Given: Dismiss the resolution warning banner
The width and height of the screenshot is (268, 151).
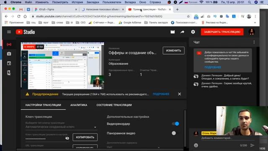Looking at the screenshot, I should [x=179, y=94].
